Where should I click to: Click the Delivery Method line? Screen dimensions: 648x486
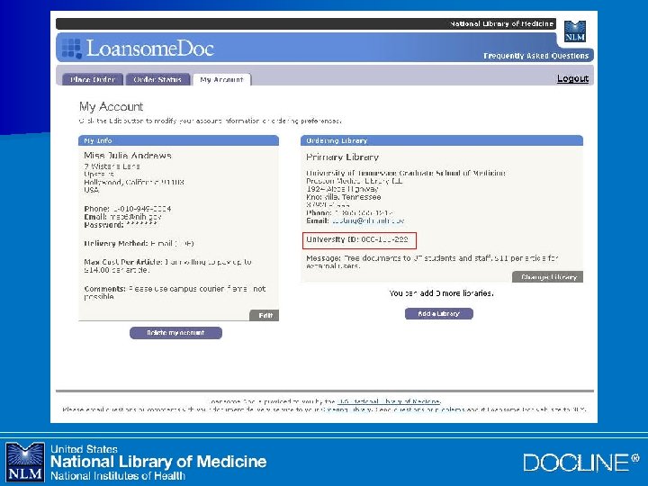pyautogui.click(x=139, y=243)
